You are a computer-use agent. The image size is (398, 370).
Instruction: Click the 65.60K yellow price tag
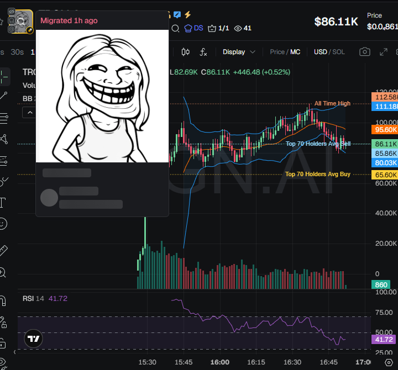tap(385, 175)
